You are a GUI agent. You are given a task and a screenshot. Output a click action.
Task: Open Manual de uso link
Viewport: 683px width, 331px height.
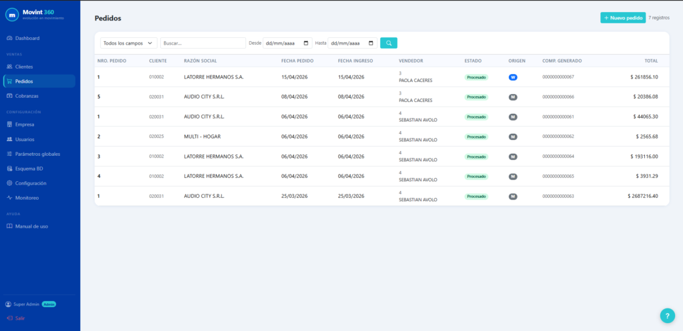(31, 226)
